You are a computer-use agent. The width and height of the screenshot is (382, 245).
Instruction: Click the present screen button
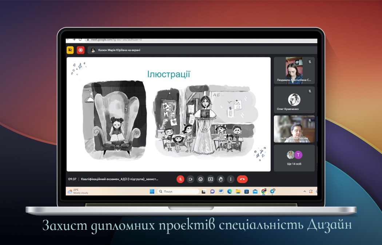click(211, 179)
